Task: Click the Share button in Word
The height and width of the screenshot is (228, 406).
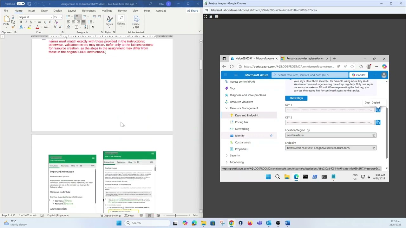Action: (x=193, y=11)
